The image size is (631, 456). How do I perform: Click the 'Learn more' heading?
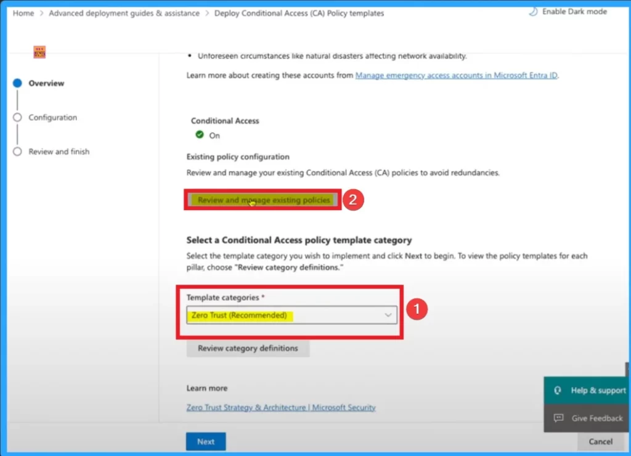(x=207, y=388)
